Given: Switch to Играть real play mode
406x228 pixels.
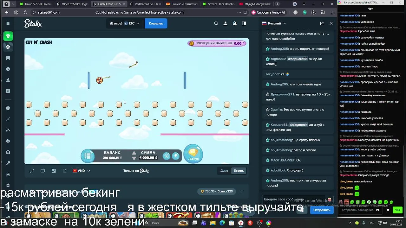Looking at the screenshot, I should [239, 171].
